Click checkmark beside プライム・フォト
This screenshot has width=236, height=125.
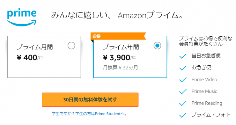click(x=183, y=115)
